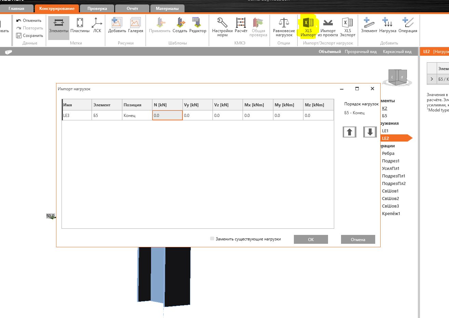The image size is (449, 318).
Task: Maximize the Импорт нагрузок dialog
Action: (357, 89)
